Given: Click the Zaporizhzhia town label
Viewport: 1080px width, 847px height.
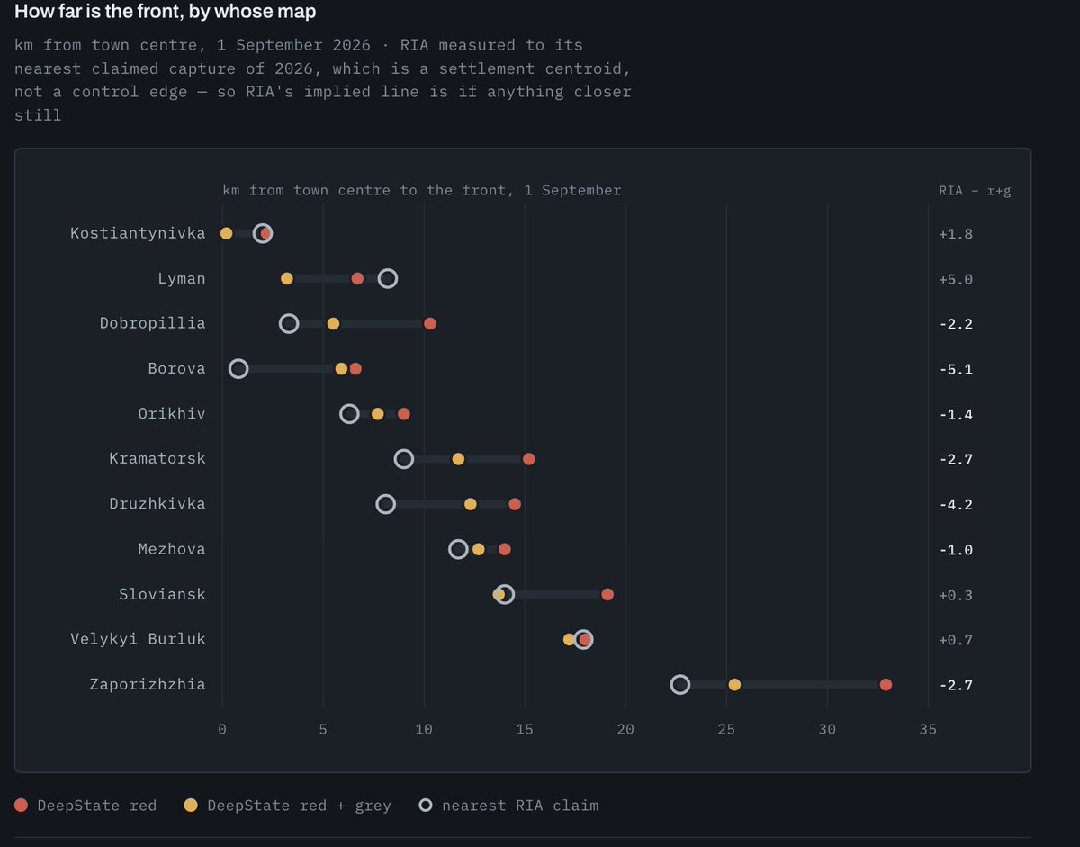Looking at the screenshot, I should click(148, 684).
